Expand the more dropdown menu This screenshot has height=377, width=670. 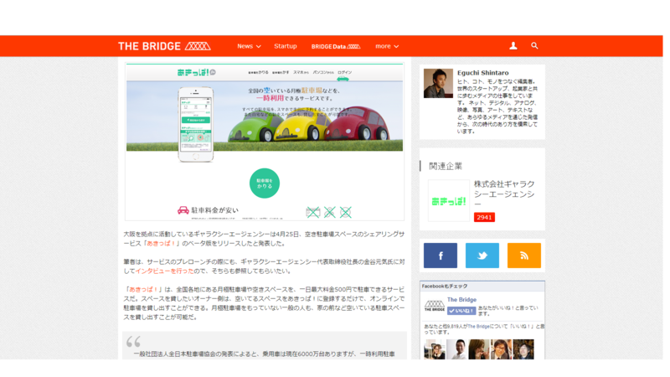(x=387, y=46)
